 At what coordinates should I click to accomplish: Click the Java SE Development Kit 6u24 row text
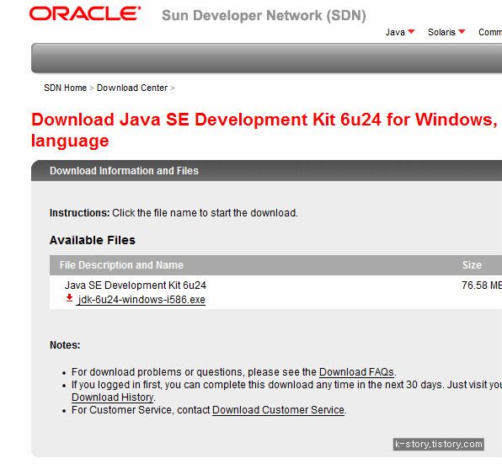click(x=136, y=285)
